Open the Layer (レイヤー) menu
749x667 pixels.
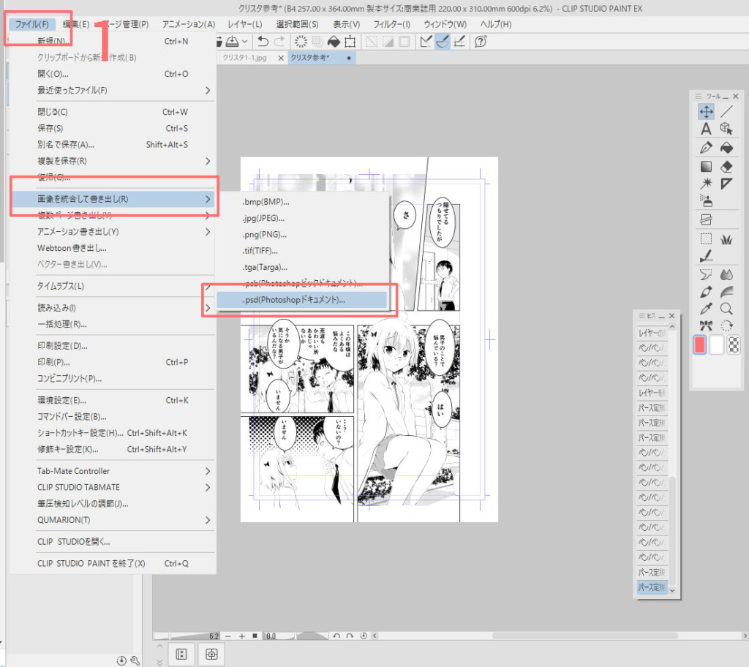point(244,24)
